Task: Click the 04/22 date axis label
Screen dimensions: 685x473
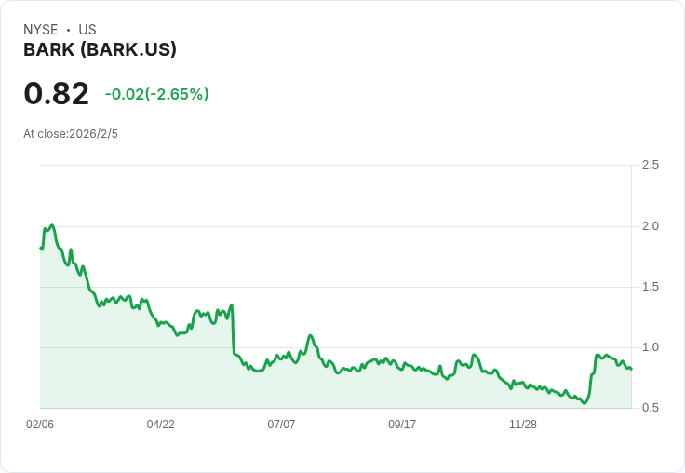Action: (160, 425)
